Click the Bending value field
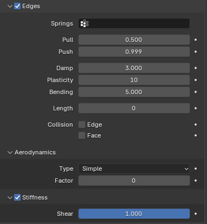 tap(134, 92)
